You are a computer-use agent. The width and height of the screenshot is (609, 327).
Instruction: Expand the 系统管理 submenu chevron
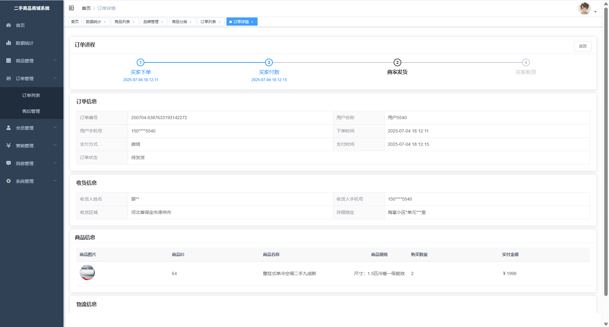[55, 181]
